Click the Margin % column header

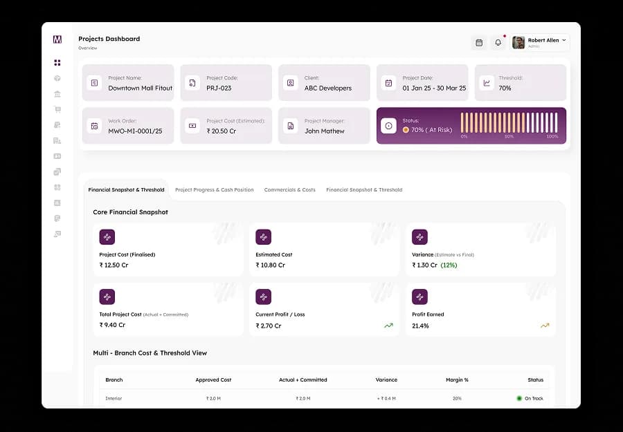coord(457,379)
